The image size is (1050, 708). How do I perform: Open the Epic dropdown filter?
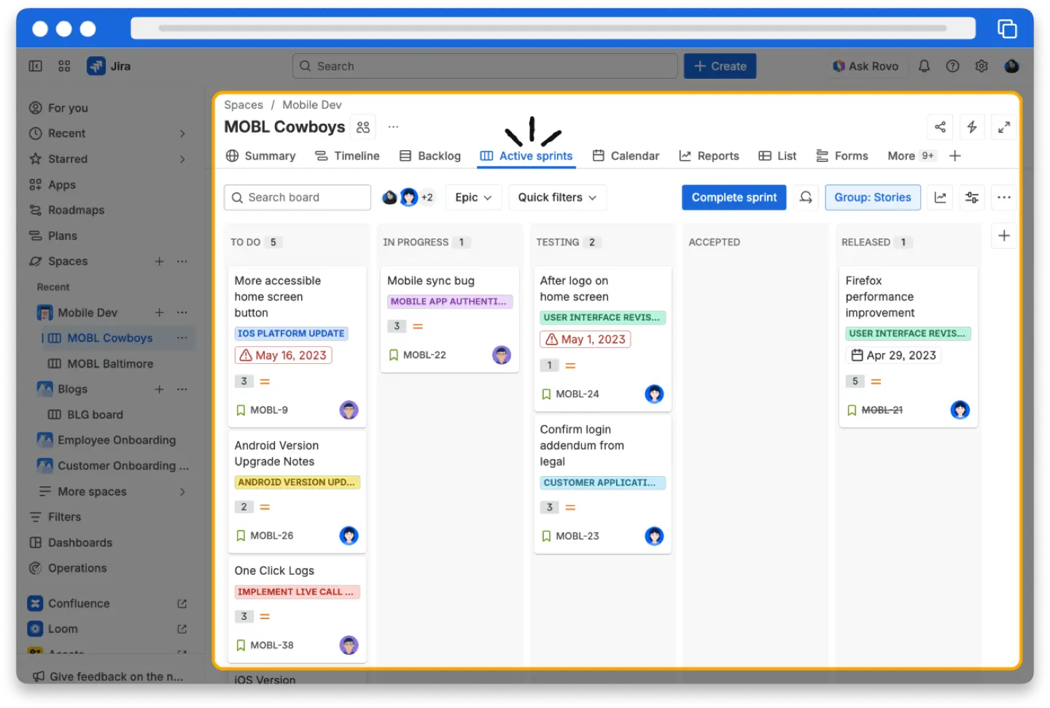[473, 198]
